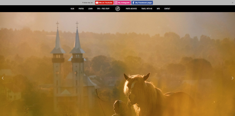Click the MK logo in the navigation bar
The height and width of the screenshot is (116, 235).
pyautogui.click(x=118, y=9)
